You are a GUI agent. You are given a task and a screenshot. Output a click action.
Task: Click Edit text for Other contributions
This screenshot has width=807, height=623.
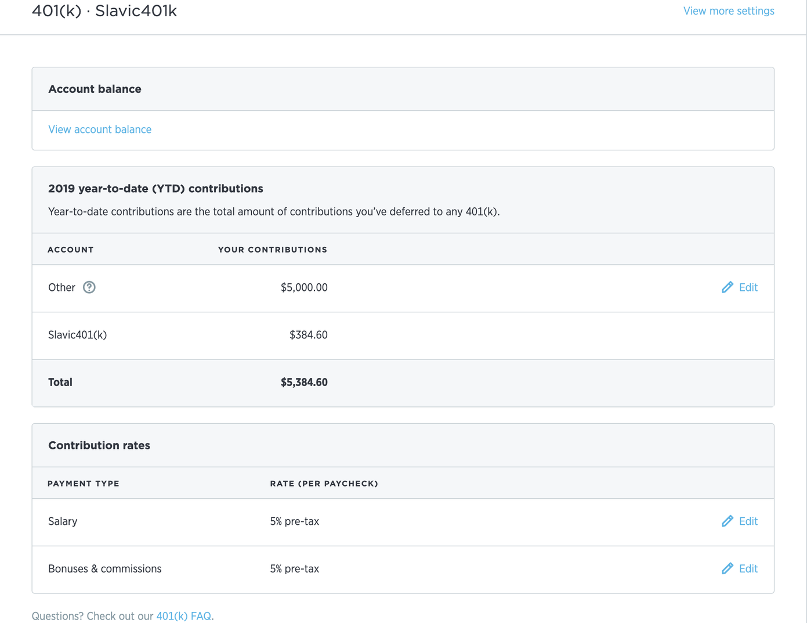(748, 287)
